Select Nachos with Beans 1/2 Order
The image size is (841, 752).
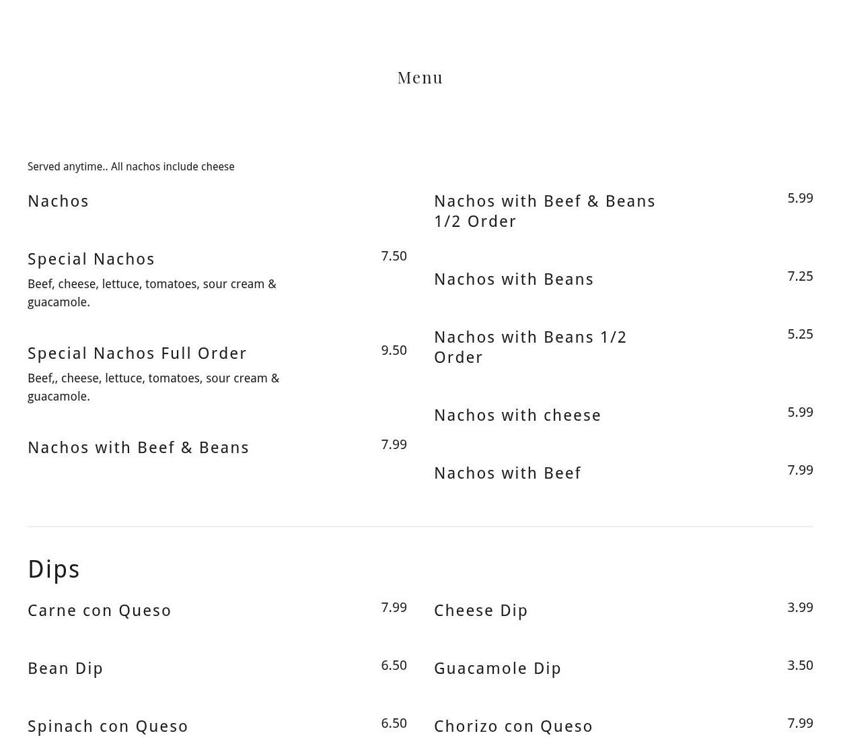point(530,347)
